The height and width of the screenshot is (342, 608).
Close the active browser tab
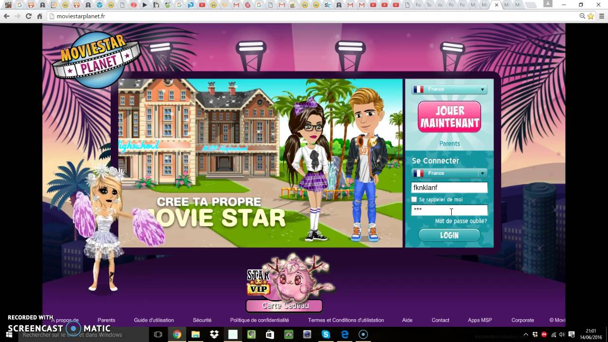[x=496, y=5]
